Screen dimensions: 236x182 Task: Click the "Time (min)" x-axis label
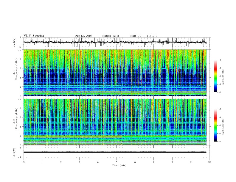[x=119, y=165]
